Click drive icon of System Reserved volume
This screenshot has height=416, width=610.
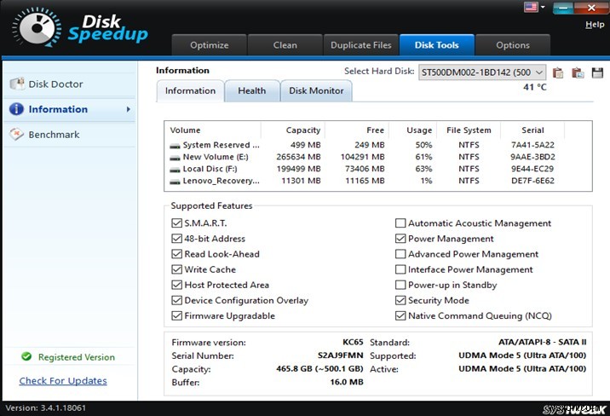(175, 146)
